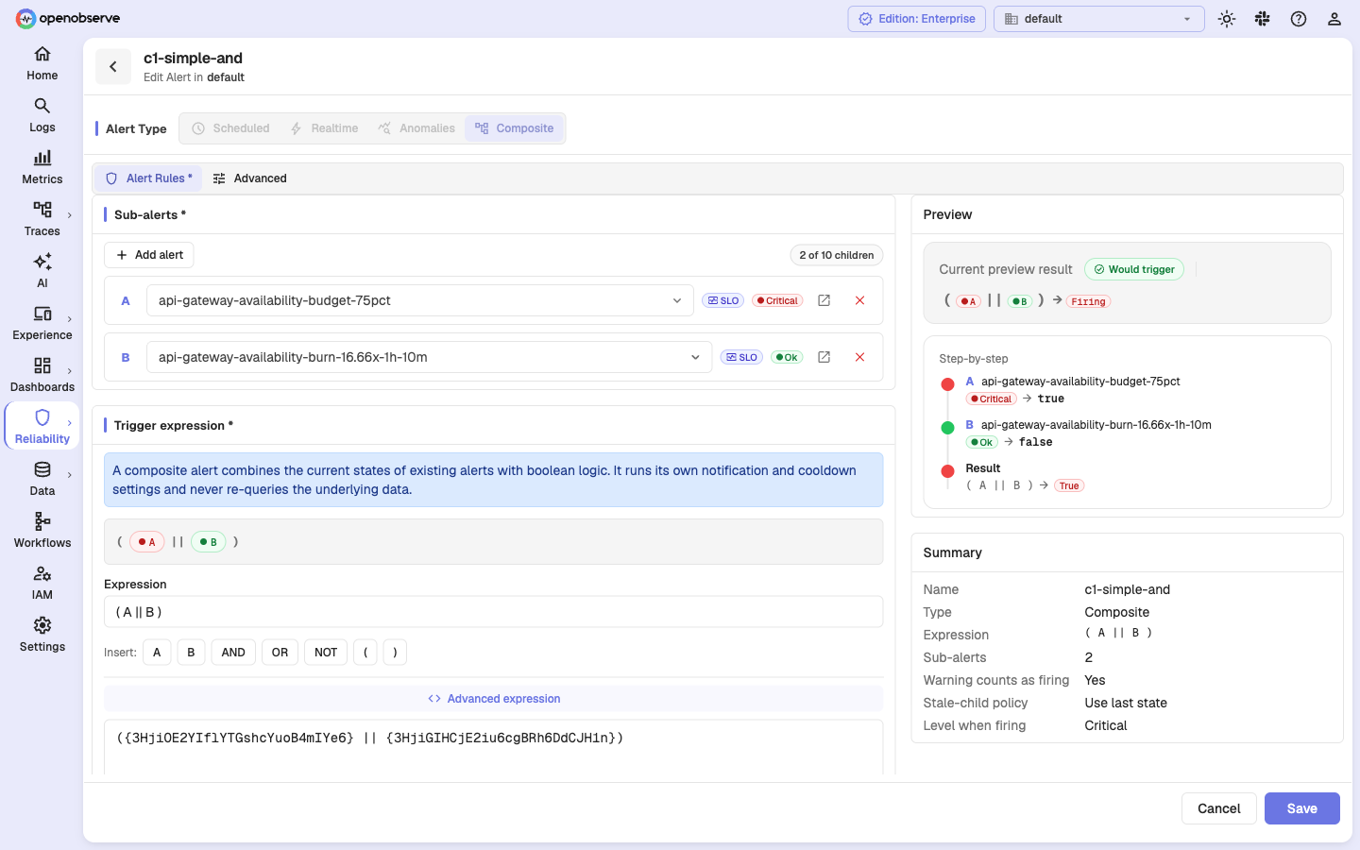
Task: Click the Firing badge in preview
Action: tap(1088, 301)
